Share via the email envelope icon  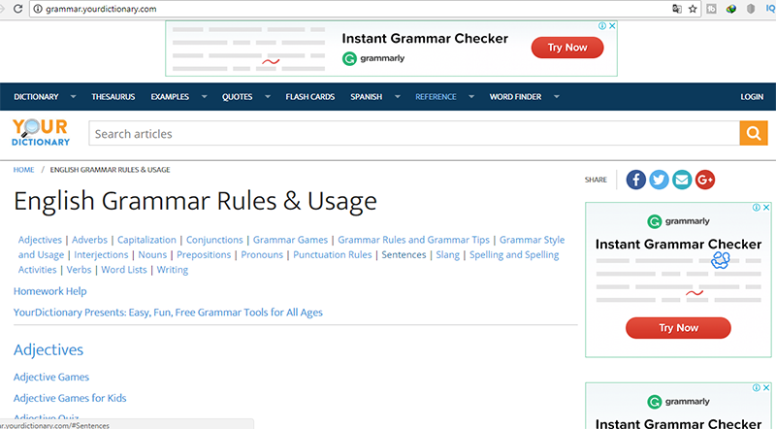point(682,180)
